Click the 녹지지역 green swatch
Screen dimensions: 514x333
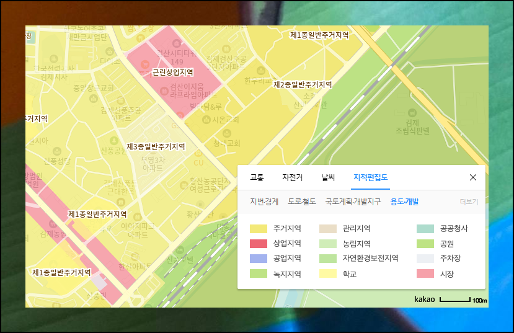coord(259,273)
